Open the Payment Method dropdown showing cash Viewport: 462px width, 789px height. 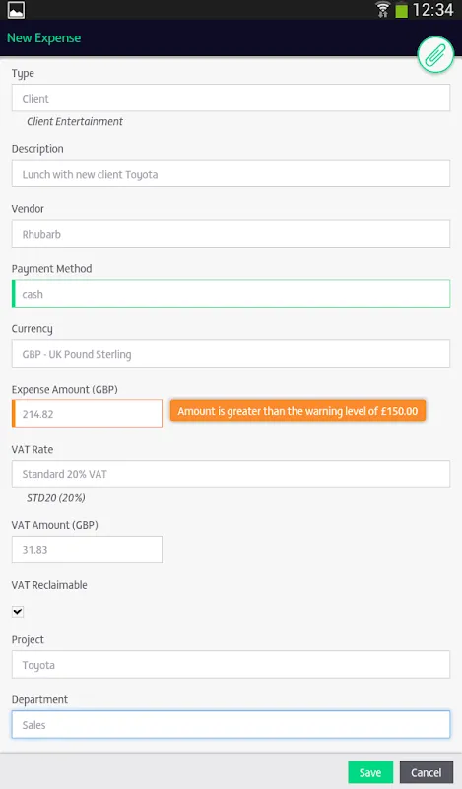(231, 294)
